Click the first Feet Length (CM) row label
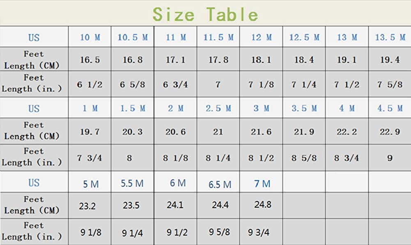411x245 pixels. [32, 60]
